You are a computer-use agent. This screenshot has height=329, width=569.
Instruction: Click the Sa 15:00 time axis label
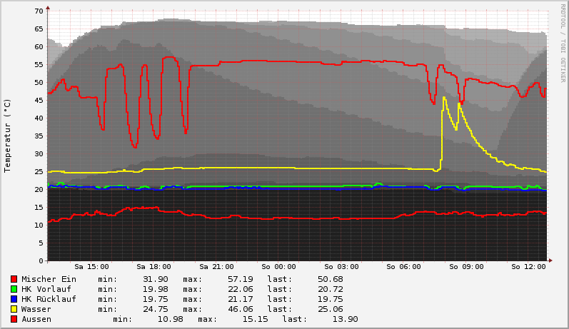[91, 267]
